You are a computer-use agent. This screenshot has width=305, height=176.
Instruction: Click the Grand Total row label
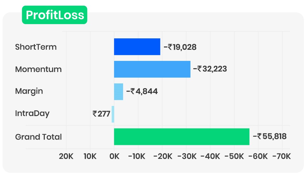tap(38, 137)
